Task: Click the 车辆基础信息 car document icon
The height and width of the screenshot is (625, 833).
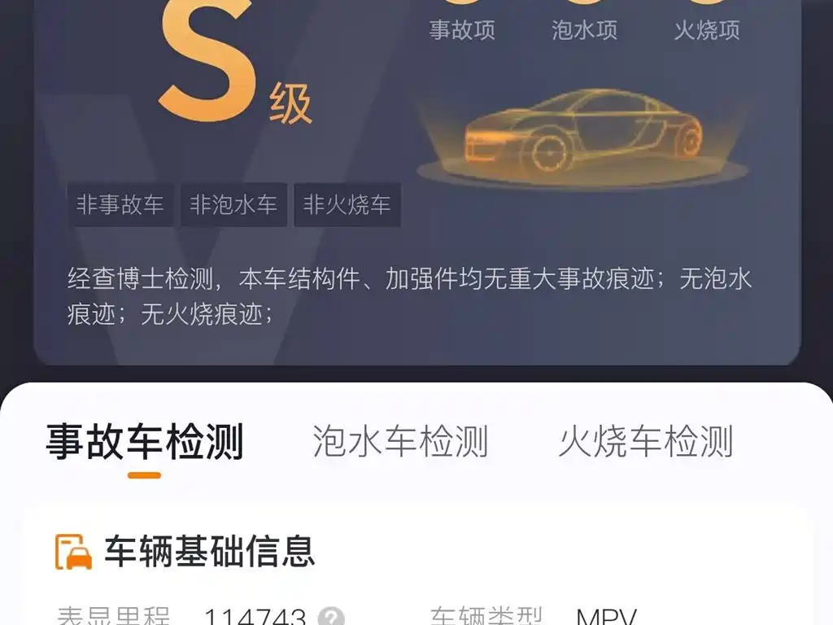Action: click(x=73, y=552)
